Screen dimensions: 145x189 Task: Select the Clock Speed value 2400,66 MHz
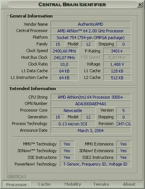(x=64, y=51)
